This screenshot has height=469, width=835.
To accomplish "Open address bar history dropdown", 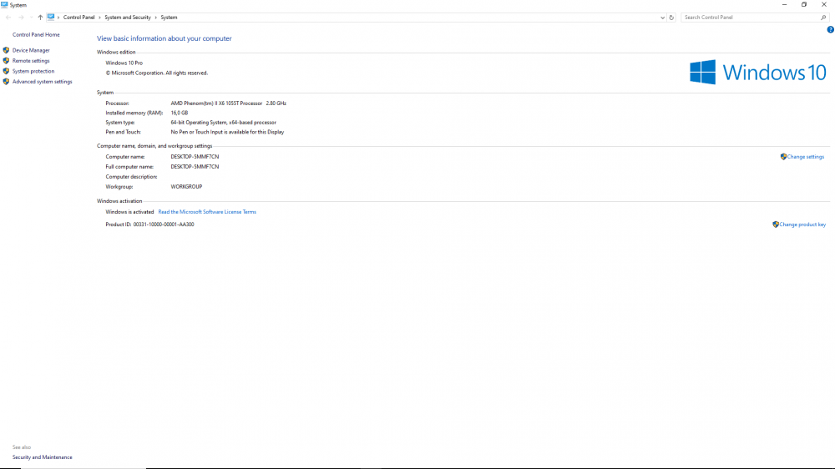I will coord(662,18).
